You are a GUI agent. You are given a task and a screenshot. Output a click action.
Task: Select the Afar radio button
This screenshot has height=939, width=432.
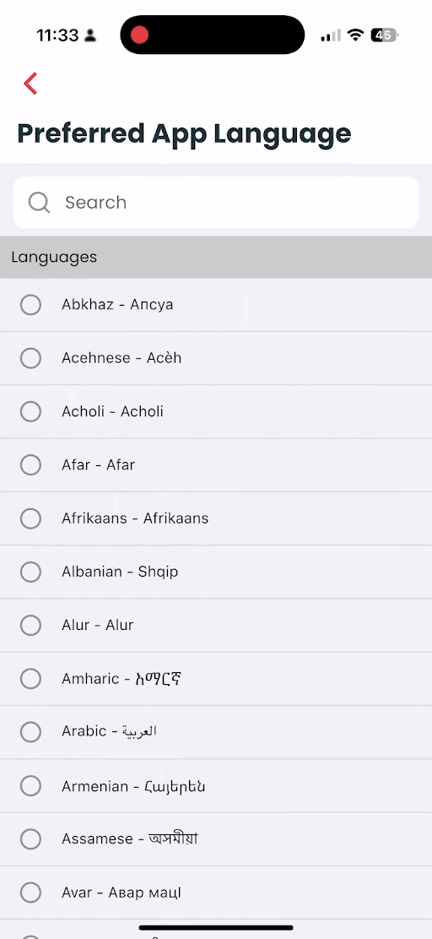[30, 464]
